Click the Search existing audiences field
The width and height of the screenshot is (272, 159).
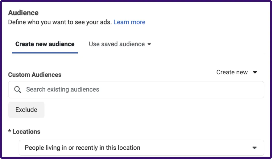[136, 89]
